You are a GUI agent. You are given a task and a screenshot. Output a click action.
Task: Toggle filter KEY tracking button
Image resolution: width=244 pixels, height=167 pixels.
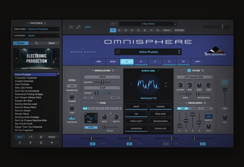199,90
